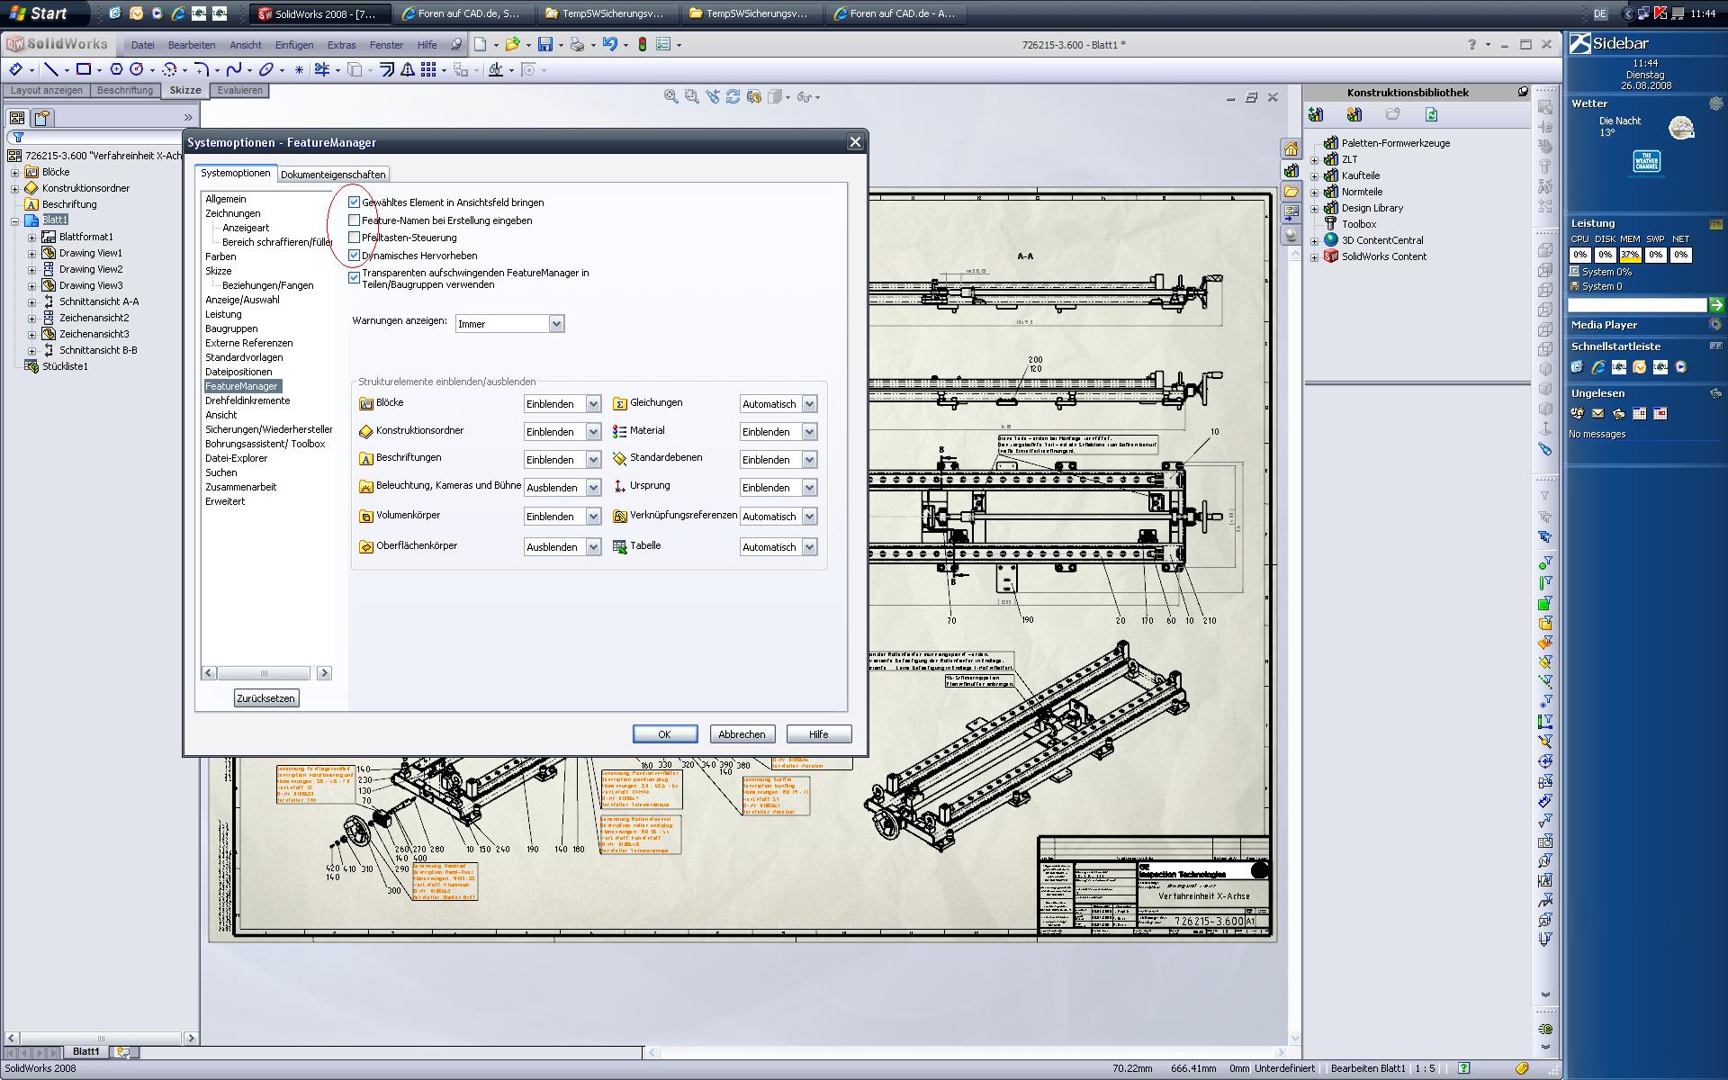
Task: Select the Spline tool in the toolbar
Action: click(235, 69)
